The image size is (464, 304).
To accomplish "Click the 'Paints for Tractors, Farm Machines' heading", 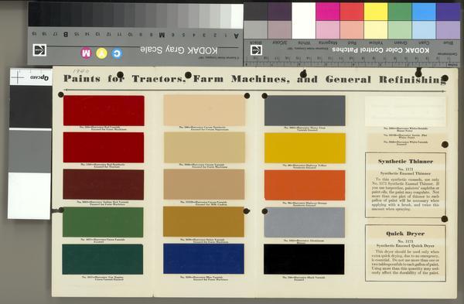I will [176, 79].
